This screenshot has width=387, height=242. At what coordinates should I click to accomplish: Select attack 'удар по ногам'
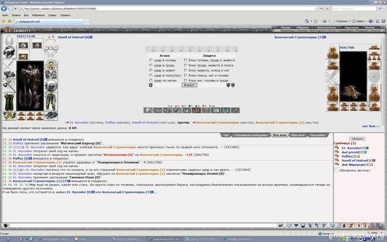pyautogui.click(x=150, y=81)
